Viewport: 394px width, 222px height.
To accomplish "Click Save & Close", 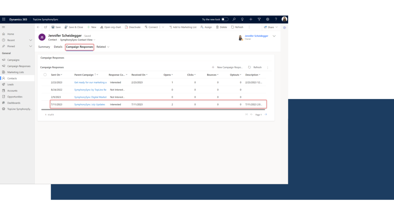I will coord(73,27).
